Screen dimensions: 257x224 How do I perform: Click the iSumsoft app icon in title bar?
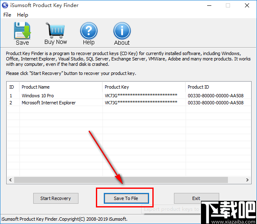[x=5, y=5]
